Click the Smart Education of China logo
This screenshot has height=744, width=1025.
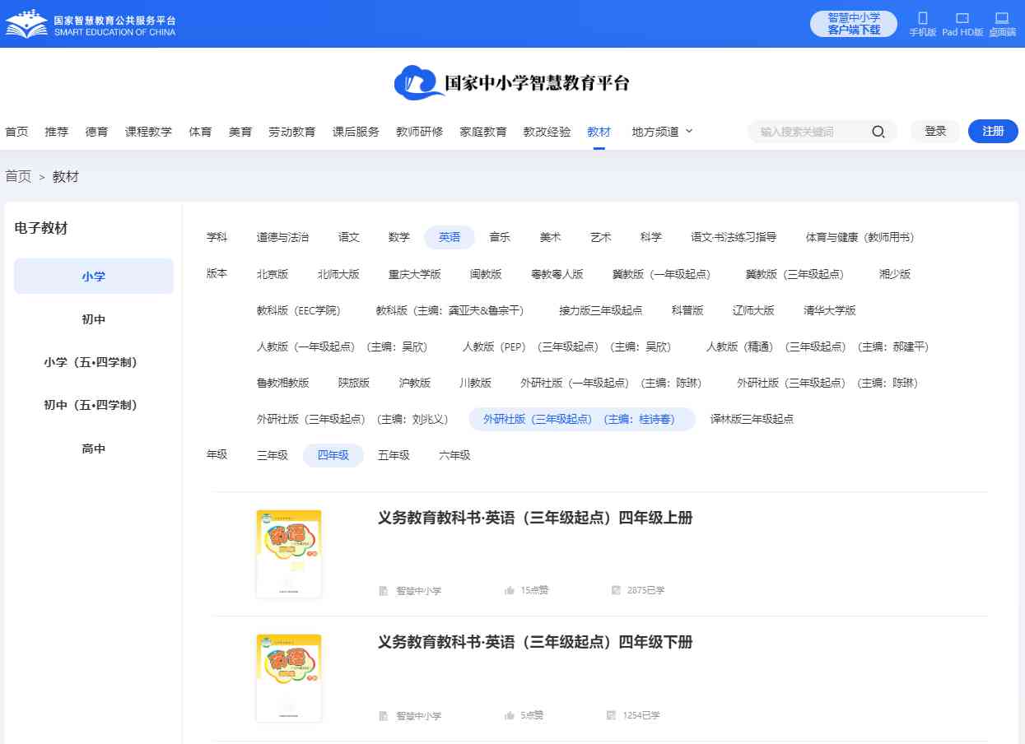(91, 24)
